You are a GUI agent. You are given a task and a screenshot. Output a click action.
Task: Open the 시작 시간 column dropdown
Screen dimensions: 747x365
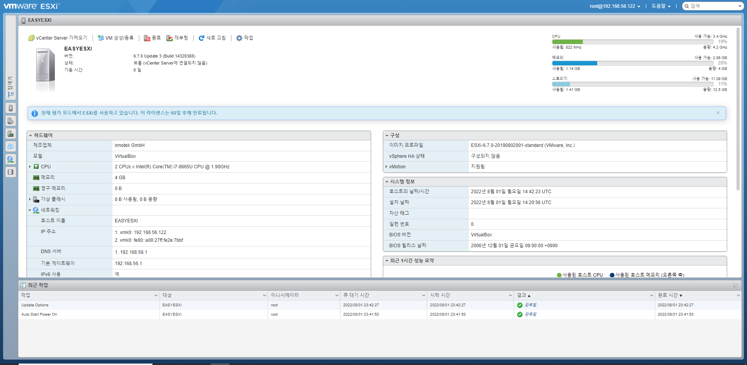tap(510, 295)
